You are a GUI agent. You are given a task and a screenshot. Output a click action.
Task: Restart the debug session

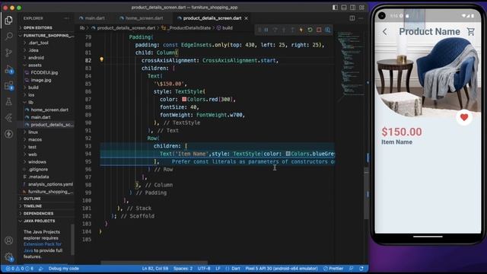pos(310,30)
